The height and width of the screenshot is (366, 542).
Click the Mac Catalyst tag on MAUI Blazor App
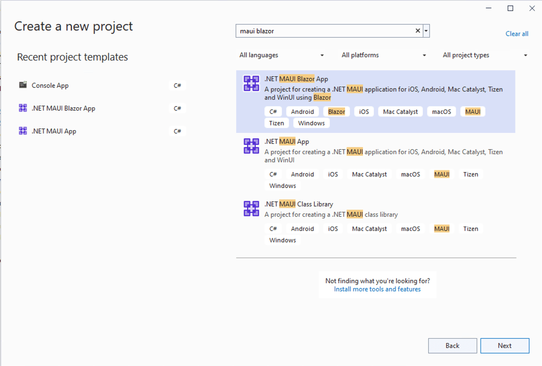401,112
